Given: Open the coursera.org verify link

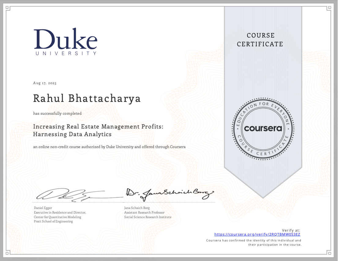Looking at the screenshot, I should tap(257, 234).
